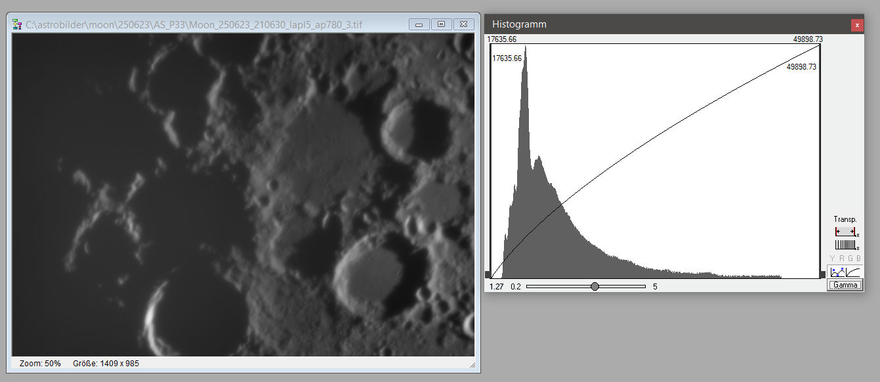Click the gamma slider handle
Viewport: 880px width, 382px height.
coord(595,286)
